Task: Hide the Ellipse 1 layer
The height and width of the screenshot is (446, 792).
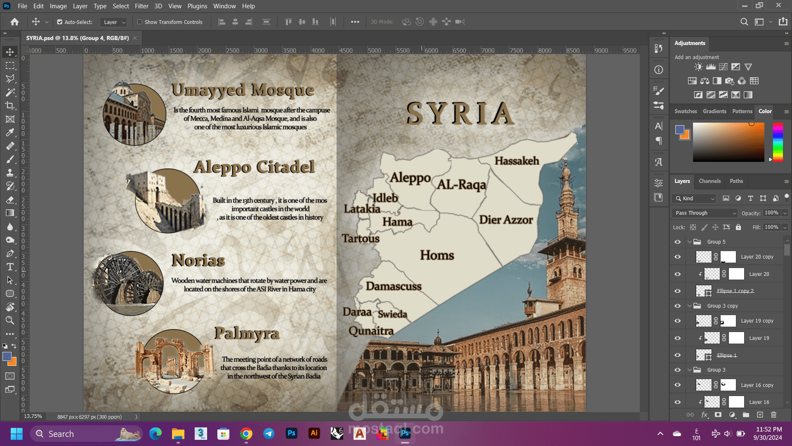Action: coord(677,355)
